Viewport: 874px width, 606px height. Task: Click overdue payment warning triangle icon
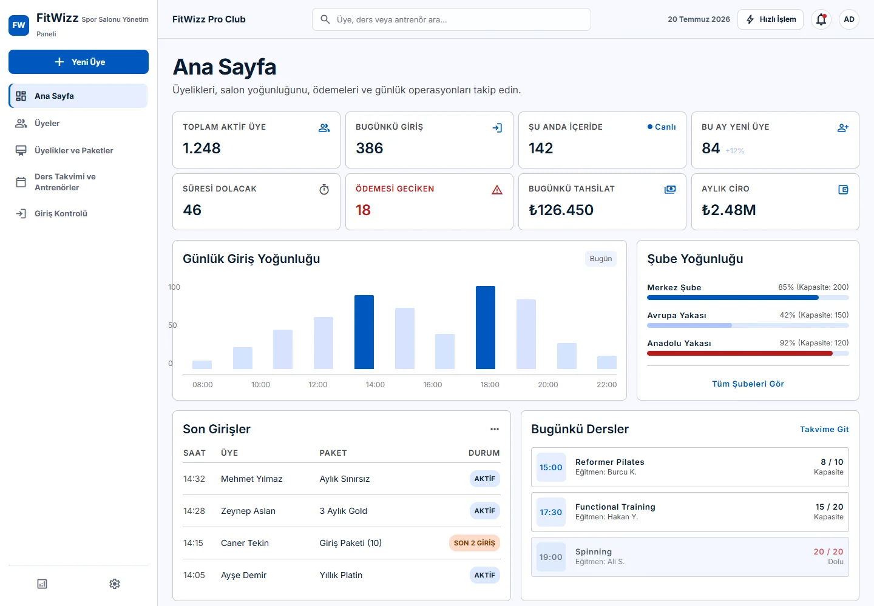pos(497,190)
